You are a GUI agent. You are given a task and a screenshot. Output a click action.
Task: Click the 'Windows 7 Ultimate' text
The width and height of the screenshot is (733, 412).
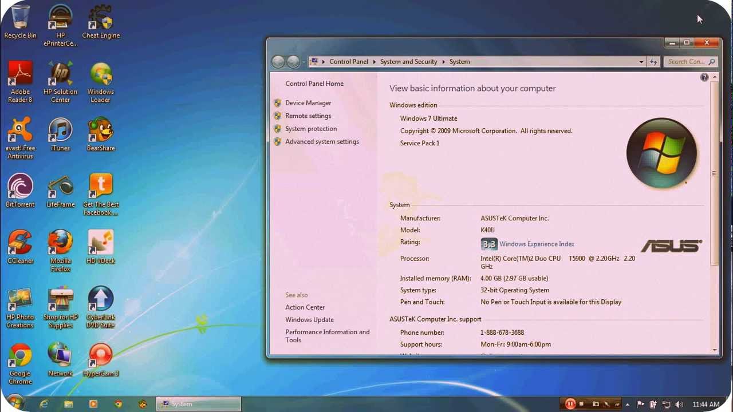[428, 118]
